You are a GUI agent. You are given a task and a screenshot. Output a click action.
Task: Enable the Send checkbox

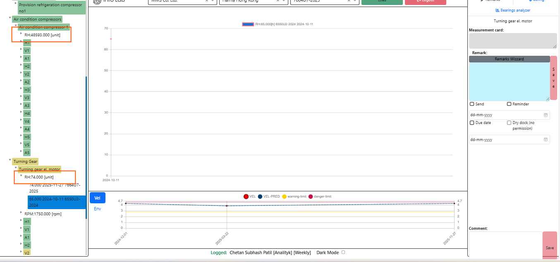pos(472,104)
